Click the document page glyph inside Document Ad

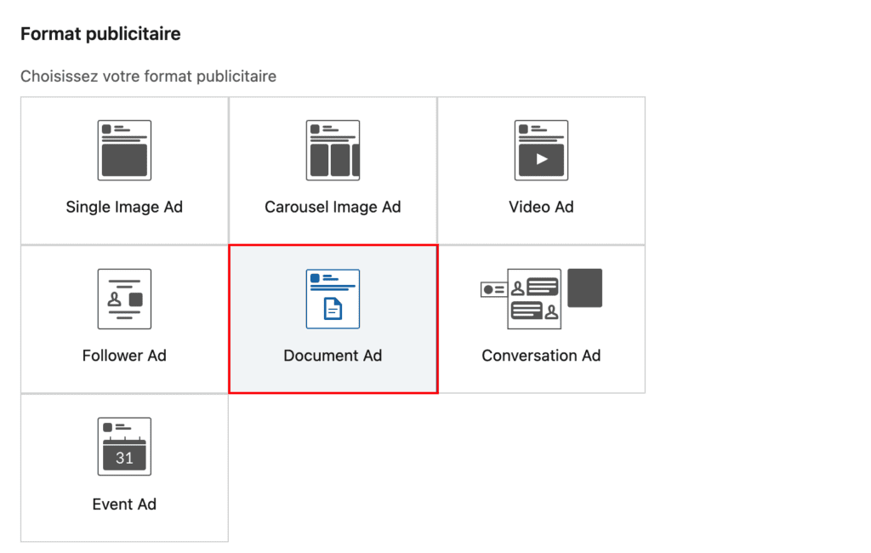(335, 308)
